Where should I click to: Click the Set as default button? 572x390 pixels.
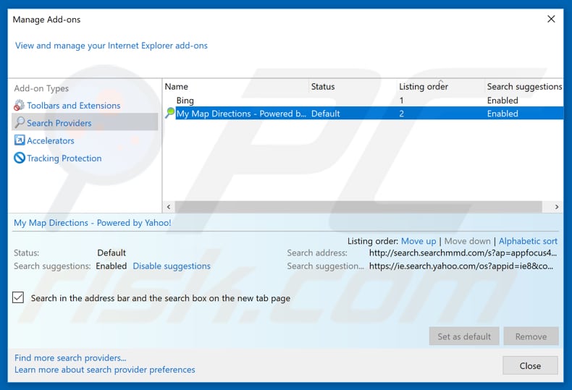click(x=464, y=336)
